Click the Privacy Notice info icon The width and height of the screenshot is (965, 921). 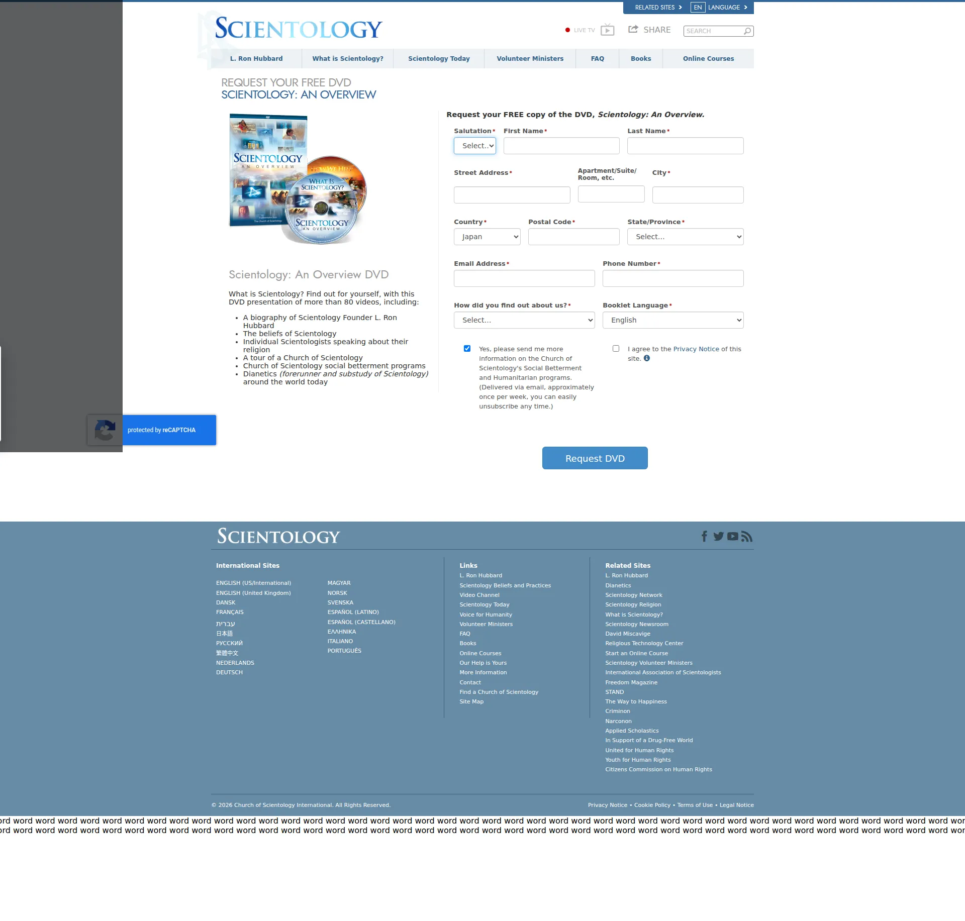click(647, 358)
